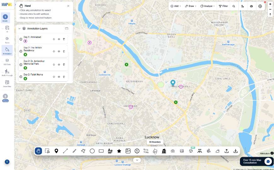Open the Add dropdown menu
The width and height of the screenshot is (274, 170).
tap(176, 6)
